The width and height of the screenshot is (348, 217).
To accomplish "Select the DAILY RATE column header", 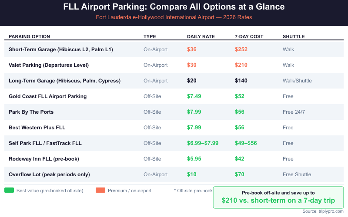I will [x=201, y=36].
